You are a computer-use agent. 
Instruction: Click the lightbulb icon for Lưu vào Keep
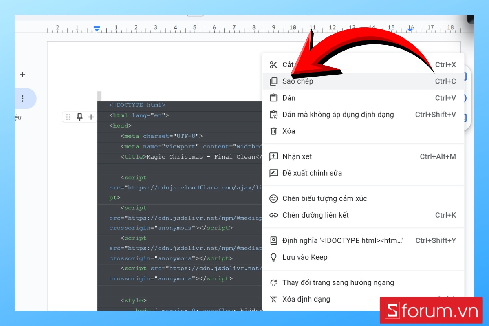tap(273, 257)
